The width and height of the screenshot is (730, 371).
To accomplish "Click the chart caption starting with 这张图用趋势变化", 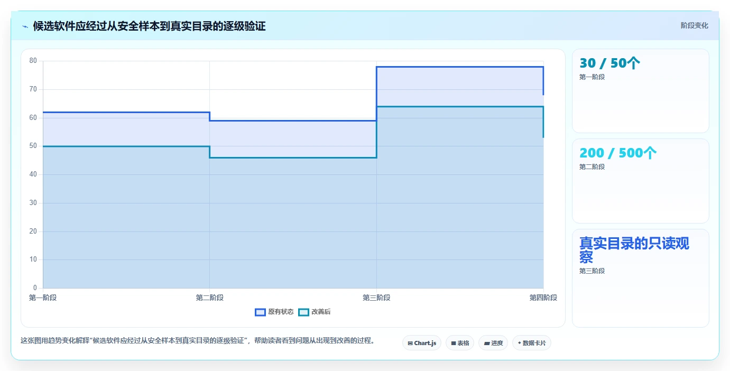I will pyautogui.click(x=198, y=341).
